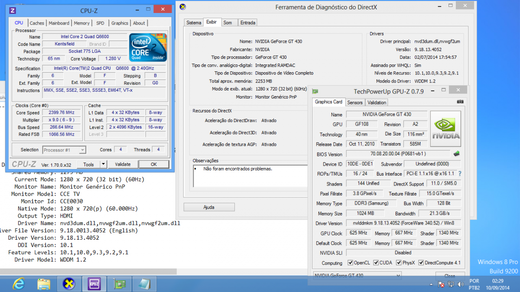Click the Release Date Oct 11, 2010 field
This screenshot has height=292, width=520.
(361, 144)
